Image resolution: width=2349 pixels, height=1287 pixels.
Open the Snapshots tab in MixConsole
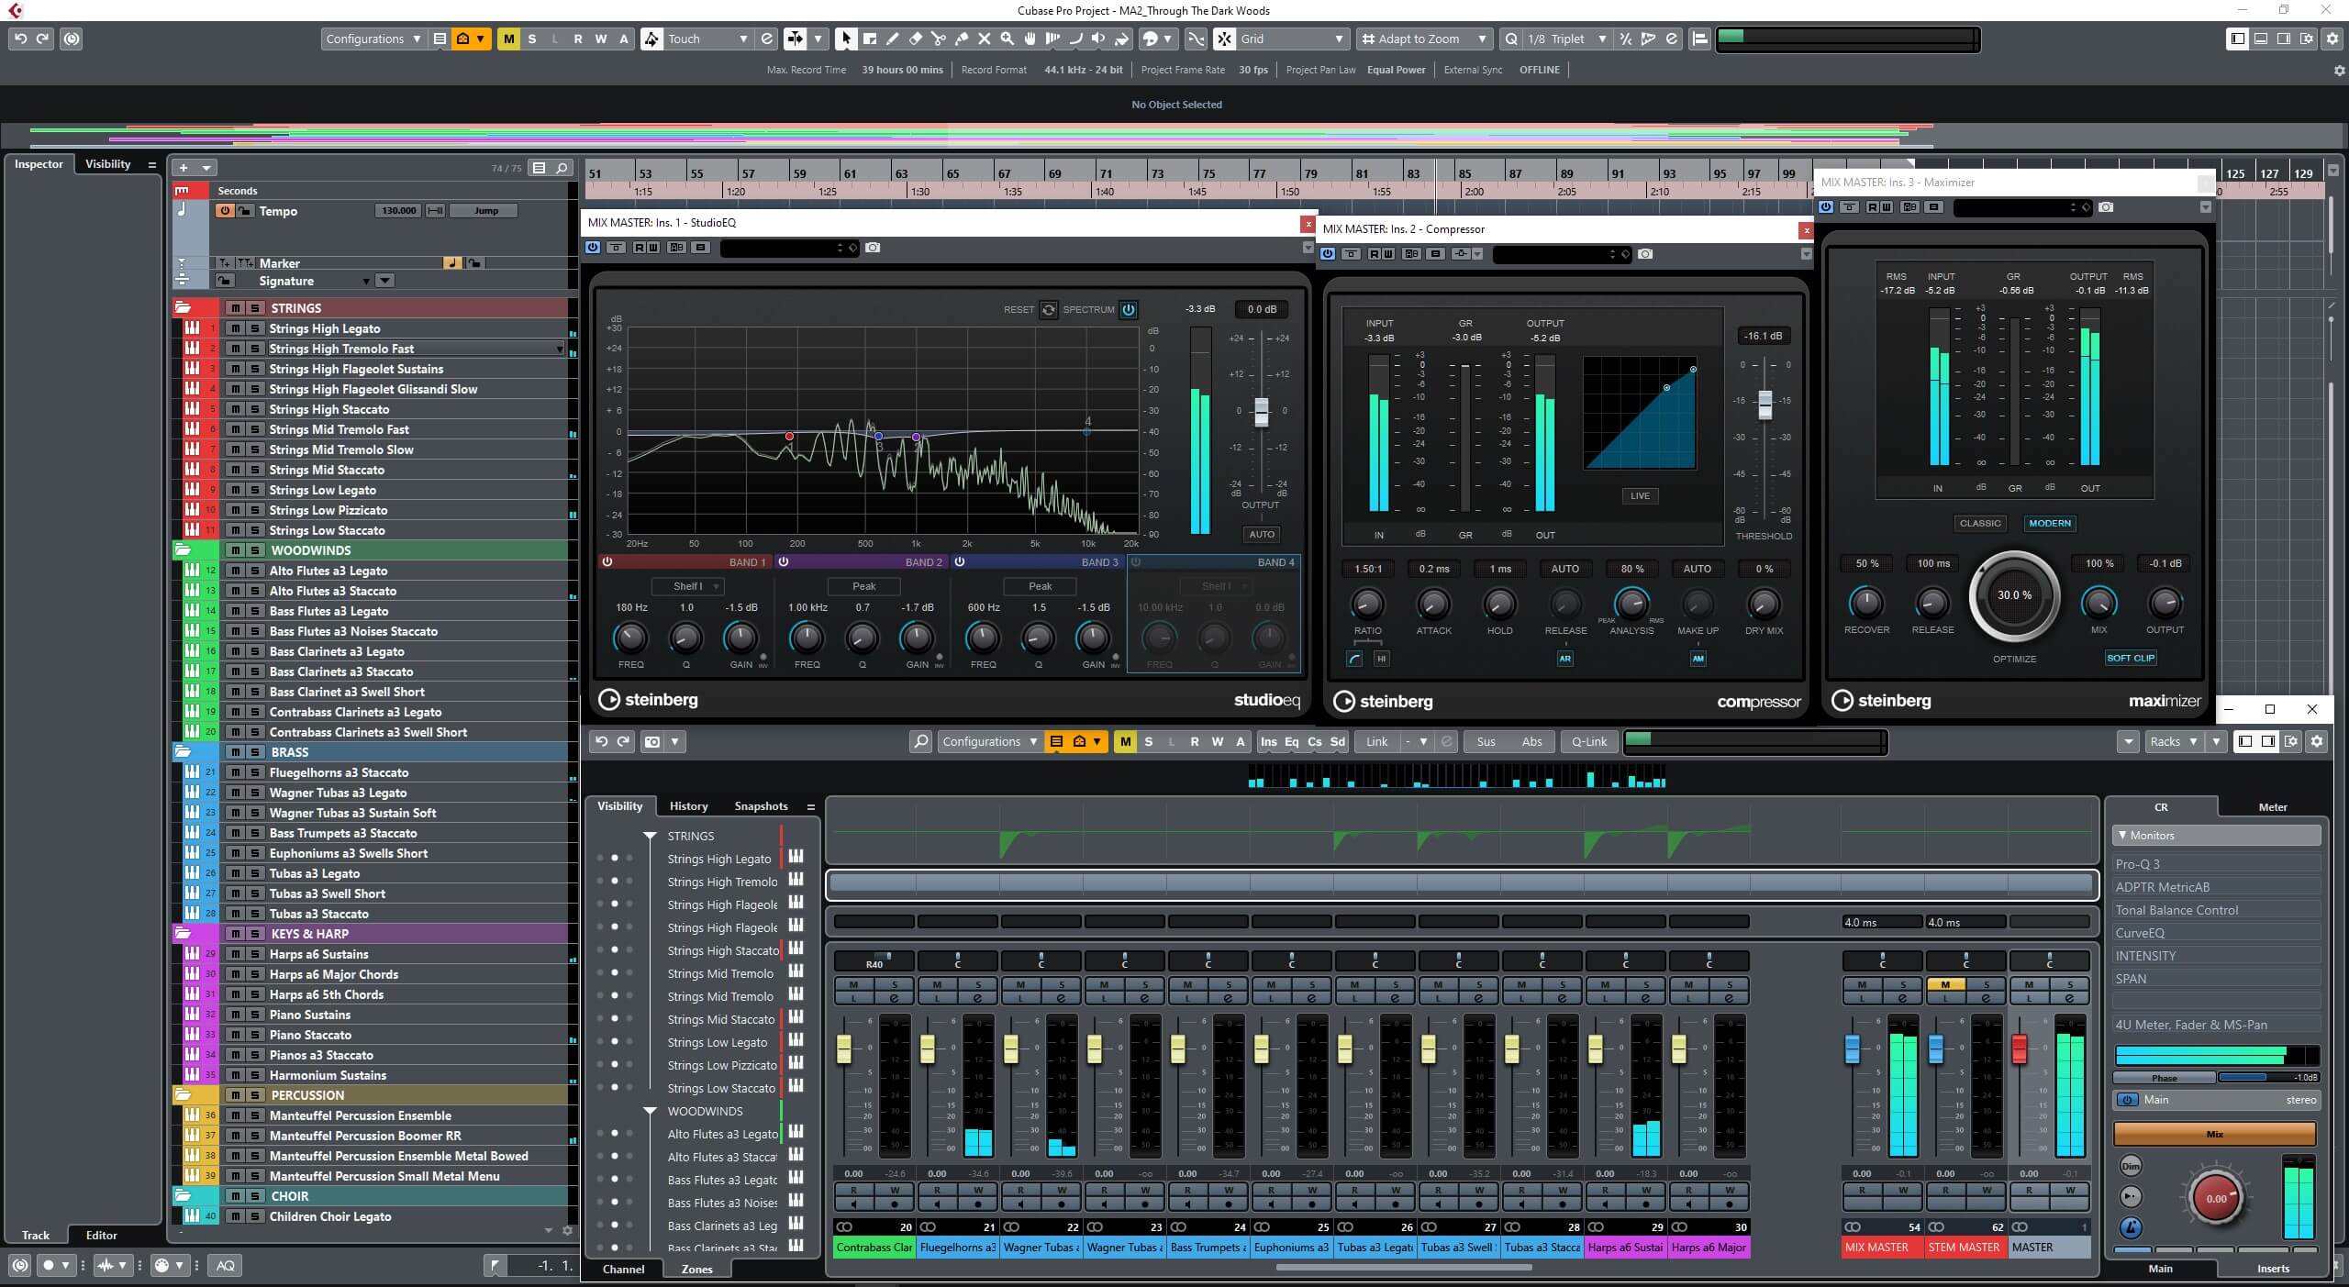tap(761, 806)
